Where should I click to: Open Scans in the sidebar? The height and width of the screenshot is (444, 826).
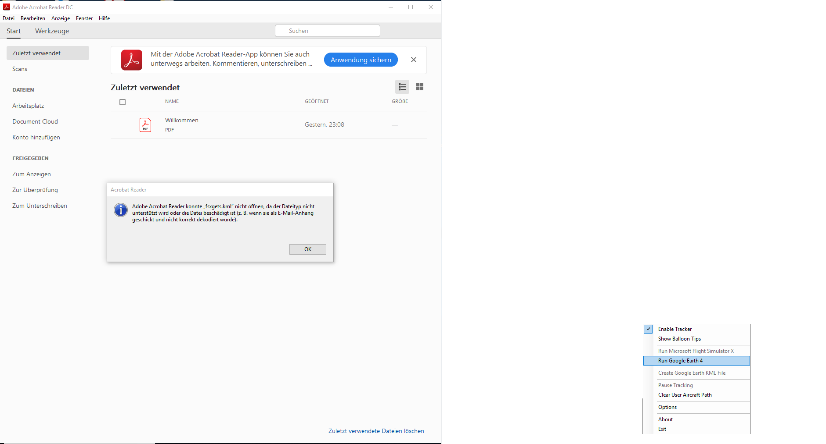20,69
